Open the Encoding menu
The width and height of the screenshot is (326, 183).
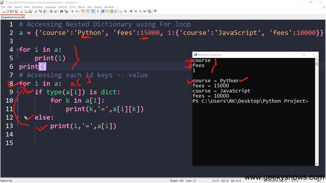[x=37, y=7]
